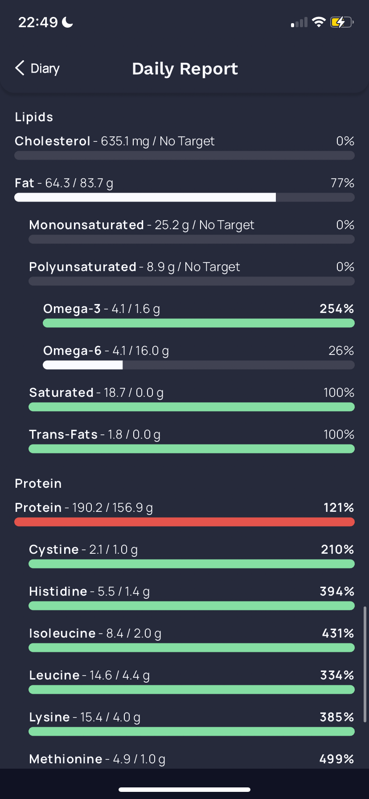Viewport: 369px width, 799px height.
Task: Open the Monounsaturated fat entry
Action: click(x=192, y=231)
